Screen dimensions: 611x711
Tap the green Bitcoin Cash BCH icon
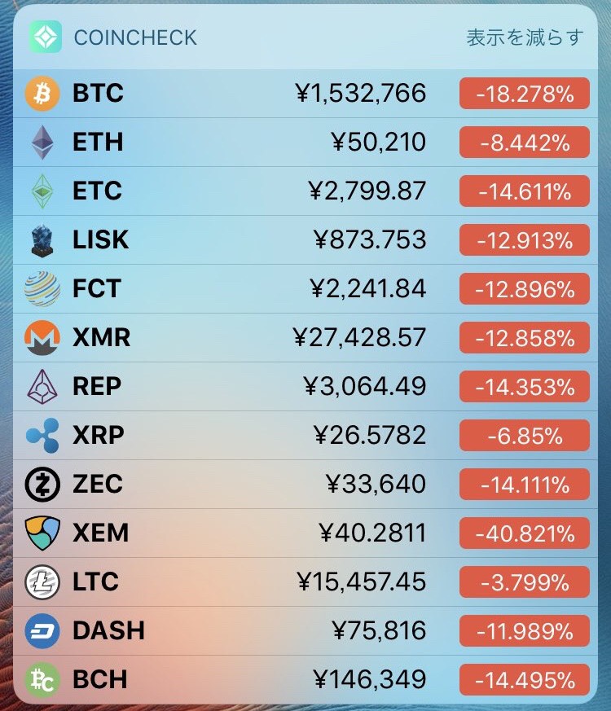click(42, 680)
